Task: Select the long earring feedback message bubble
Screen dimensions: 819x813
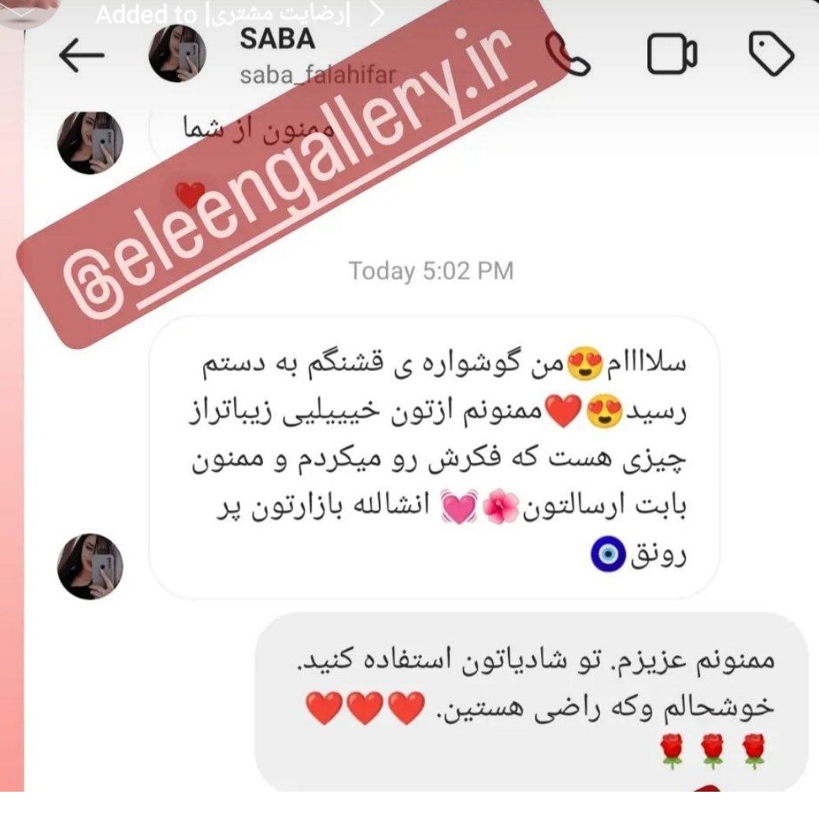Action: [434, 457]
